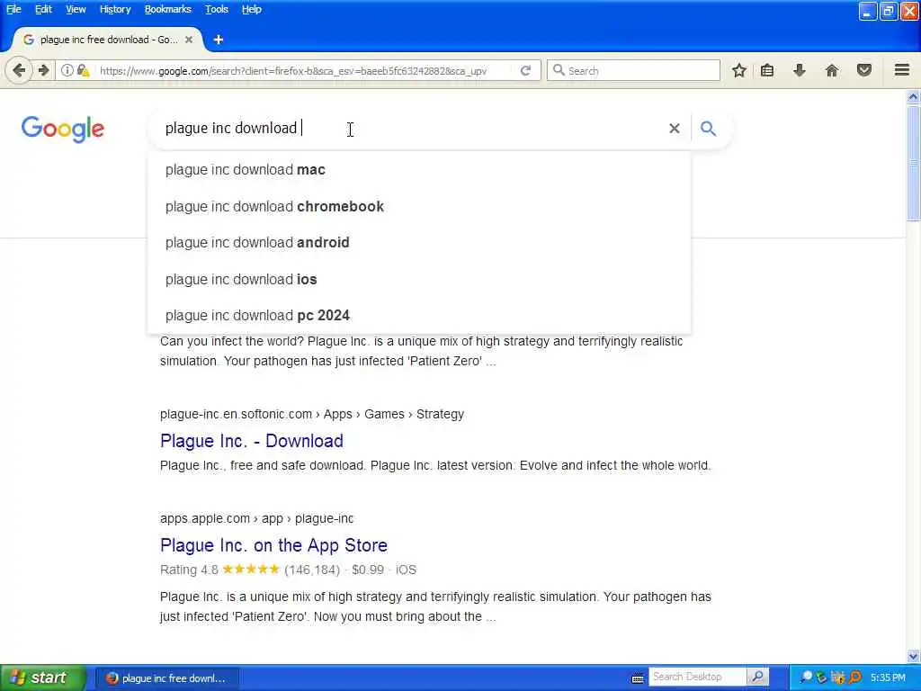The image size is (921, 691).
Task: Click into the Google search text field
Action: [411, 128]
